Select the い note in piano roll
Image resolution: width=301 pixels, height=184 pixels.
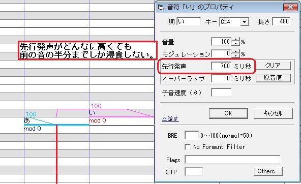(x=122, y=113)
